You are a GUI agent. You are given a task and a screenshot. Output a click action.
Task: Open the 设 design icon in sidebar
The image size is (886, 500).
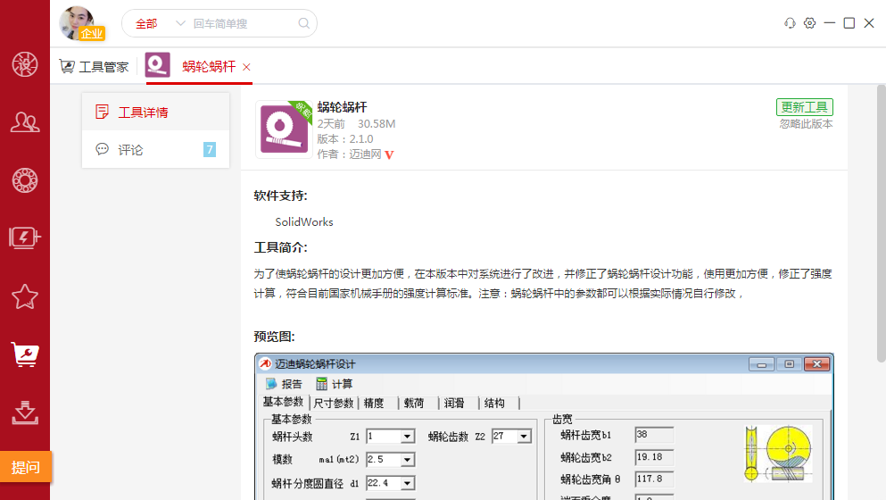pyautogui.click(x=25, y=64)
